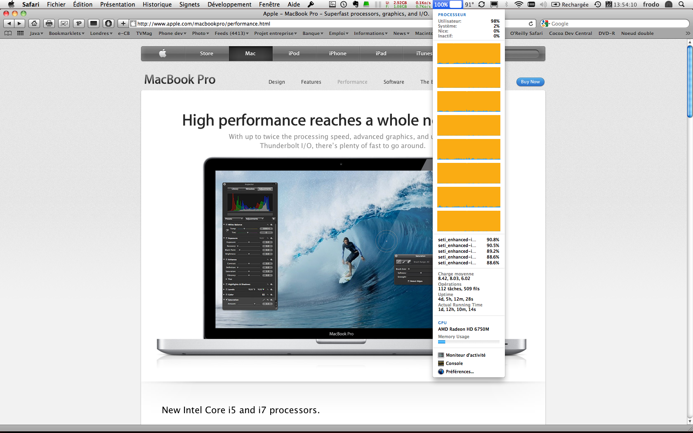Click the Buy Now button
This screenshot has width=693, height=433.
pos(530,82)
